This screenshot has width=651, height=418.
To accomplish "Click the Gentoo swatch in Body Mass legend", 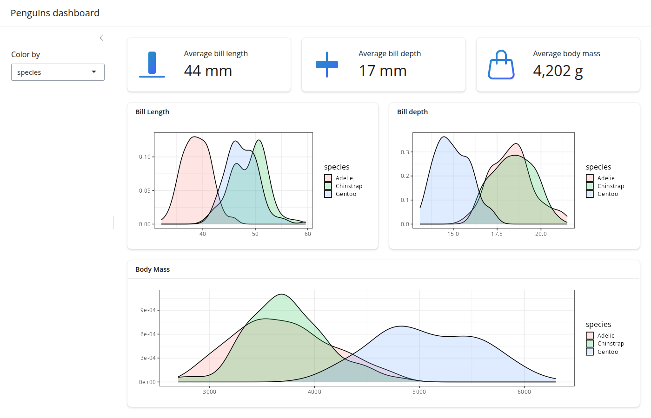I will 590,352.
